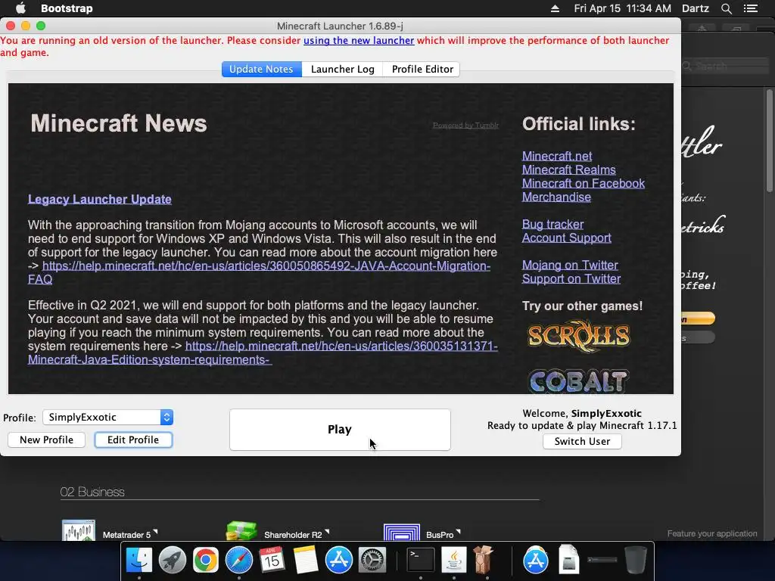The height and width of the screenshot is (581, 775).
Task: Open System Preferences gear in dock
Action: click(x=372, y=560)
